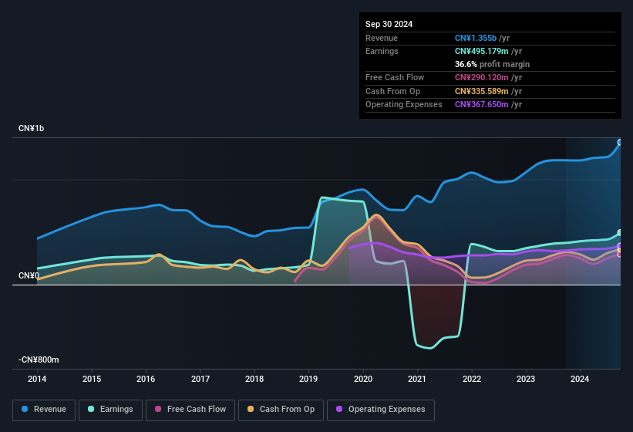
Task: Select the 2016 x-axis year label
Action: coord(146,379)
